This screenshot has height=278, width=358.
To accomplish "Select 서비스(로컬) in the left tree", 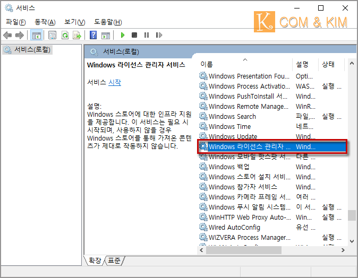I will (28, 49).
